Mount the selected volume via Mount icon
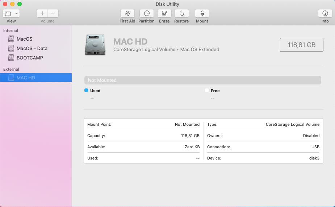This screenshot has height=207, width=335. (x=202, y=13)
